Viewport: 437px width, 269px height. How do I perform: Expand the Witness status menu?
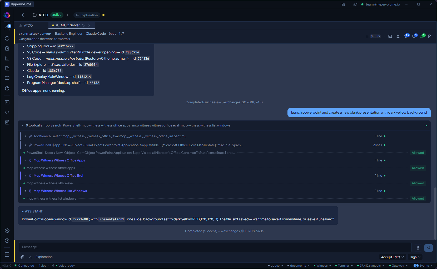pos(322,266)
